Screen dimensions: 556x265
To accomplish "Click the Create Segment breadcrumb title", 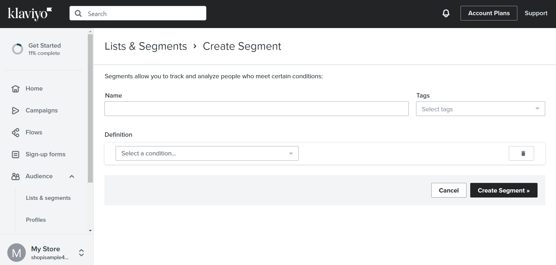I will (x=242, y=46).
